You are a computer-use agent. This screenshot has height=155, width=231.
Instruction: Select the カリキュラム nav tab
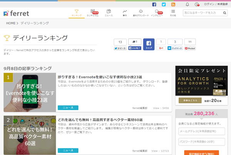coord(93,13)
